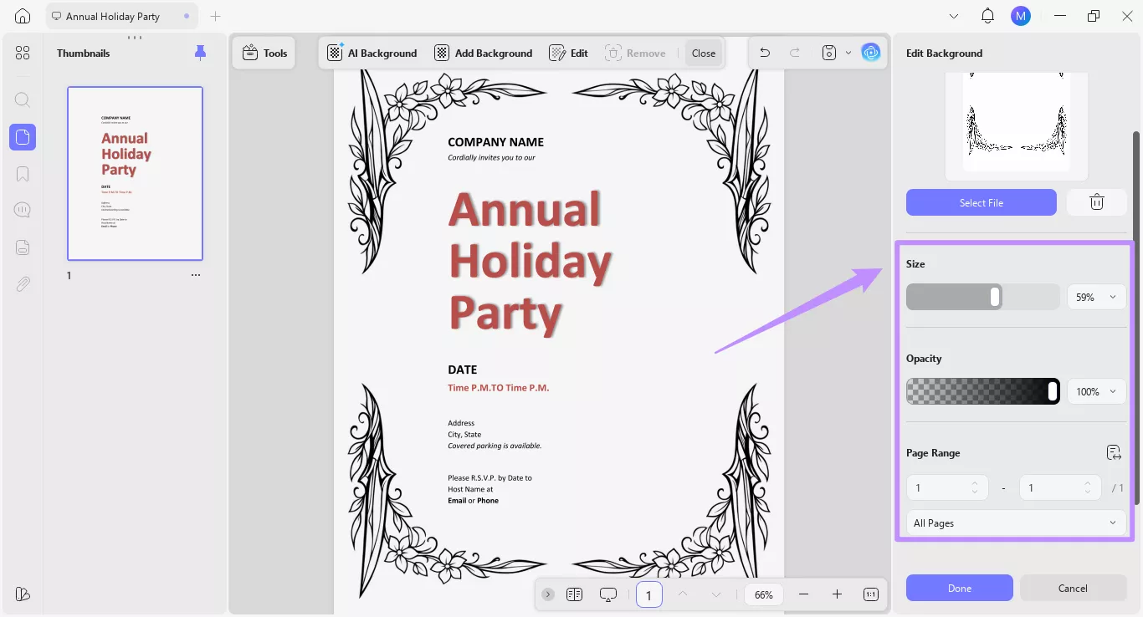Screen dimensions: 1143x617
Task: Click the Save icon in the toolbar
Action: point(828,52)
